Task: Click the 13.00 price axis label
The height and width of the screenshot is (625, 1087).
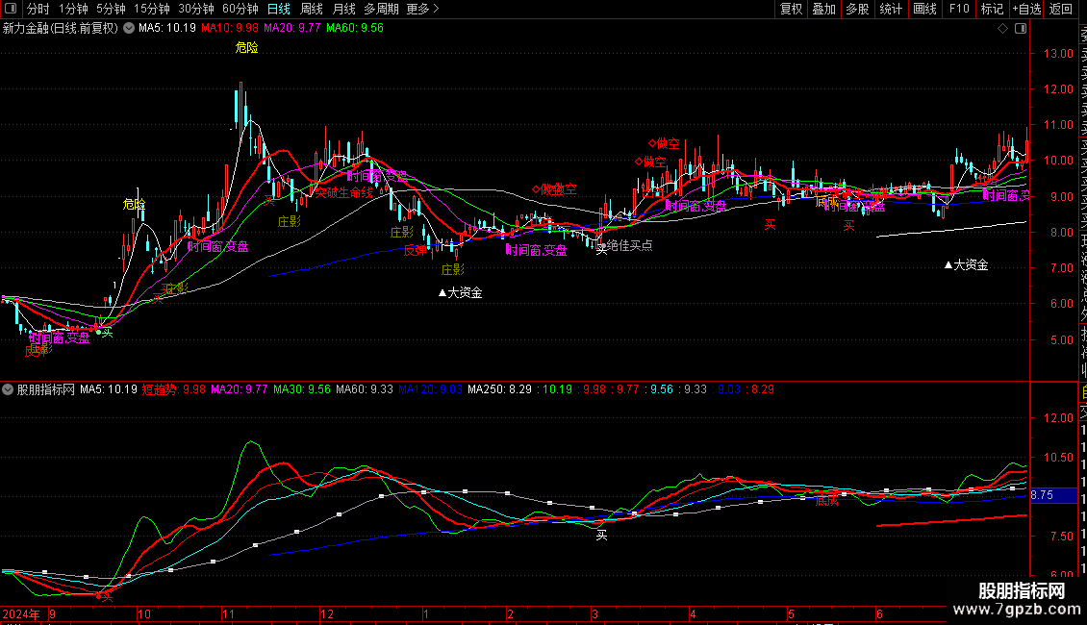Action: tap(1058, 53)
